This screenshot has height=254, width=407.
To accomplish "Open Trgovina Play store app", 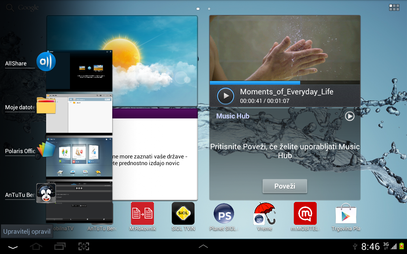I will point(346,213).
